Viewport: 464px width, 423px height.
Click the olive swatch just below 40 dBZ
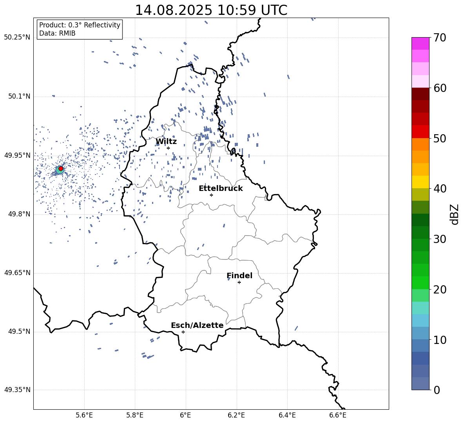tap(420, 194)
